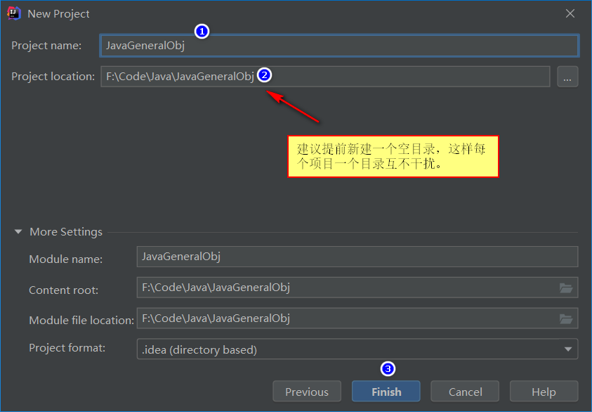The width and height of the screenshot is (592, 412).
Task: Click the Previous button
Action: point(307,391)
